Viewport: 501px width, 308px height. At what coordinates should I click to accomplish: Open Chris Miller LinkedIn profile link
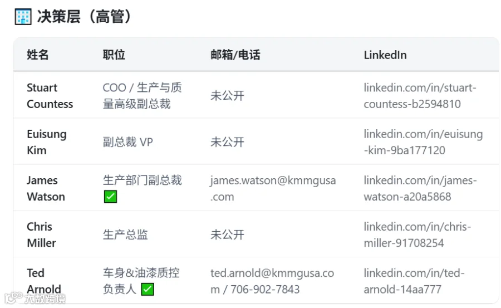coord(417,234)
